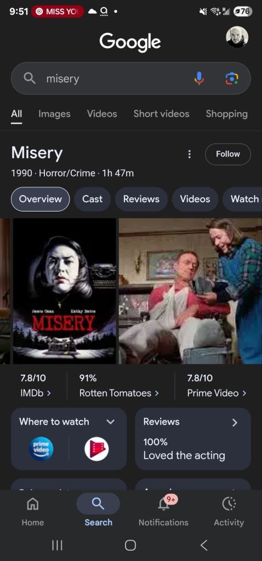Screen dimensions: 262x561
Task: Open the Reviews card arrow
Action: pos(235,422)
